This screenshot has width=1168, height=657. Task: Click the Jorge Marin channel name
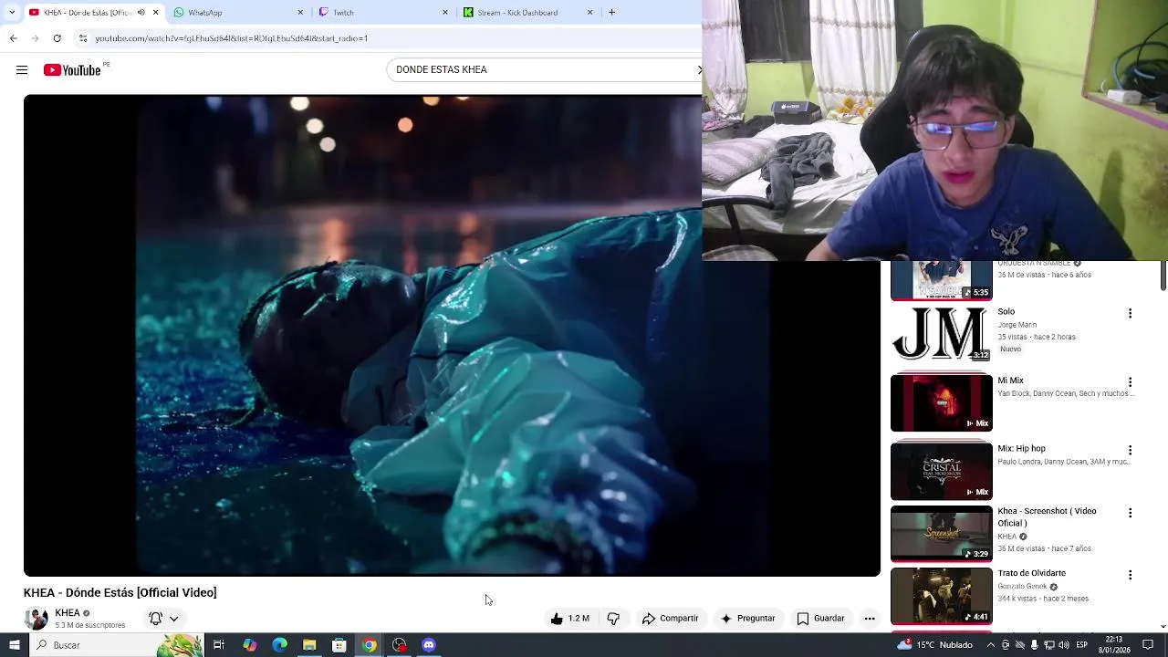[x=1017, y=325]
